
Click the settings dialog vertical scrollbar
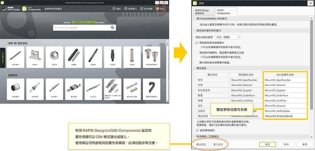(x=311, y=64)
